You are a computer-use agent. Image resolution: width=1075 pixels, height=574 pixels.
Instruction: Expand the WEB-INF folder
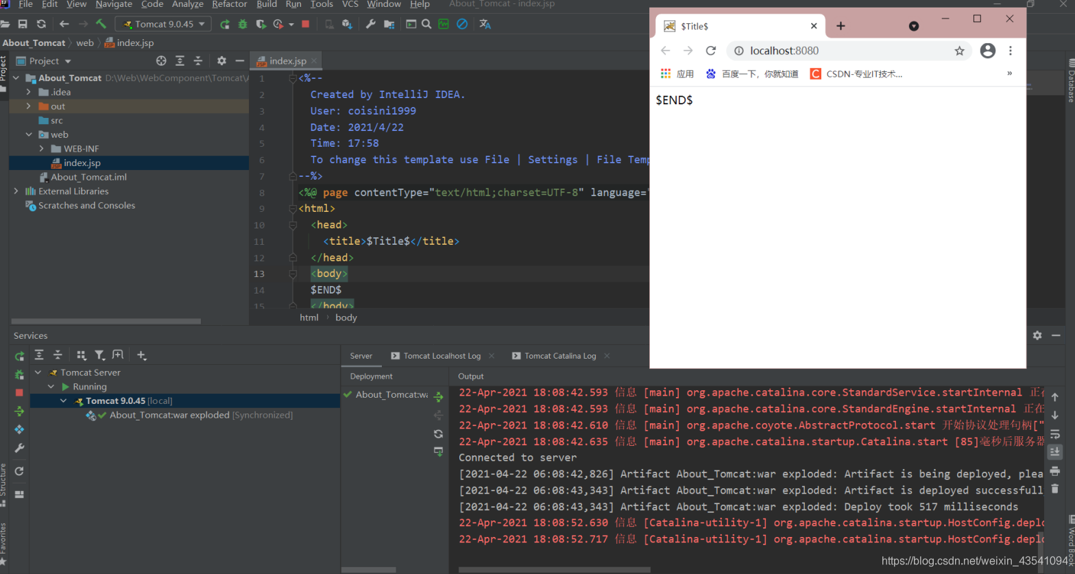click(x=41, y=149)
